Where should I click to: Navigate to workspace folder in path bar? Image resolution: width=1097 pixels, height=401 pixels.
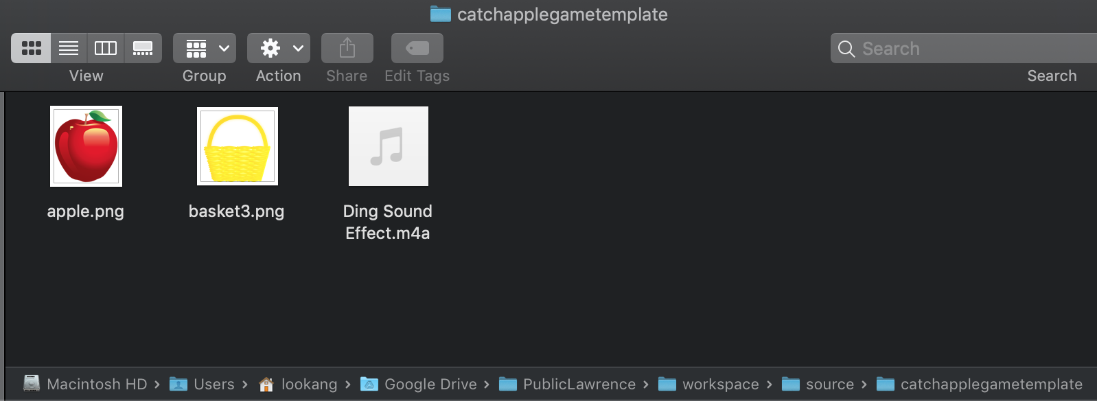[708, 384]
